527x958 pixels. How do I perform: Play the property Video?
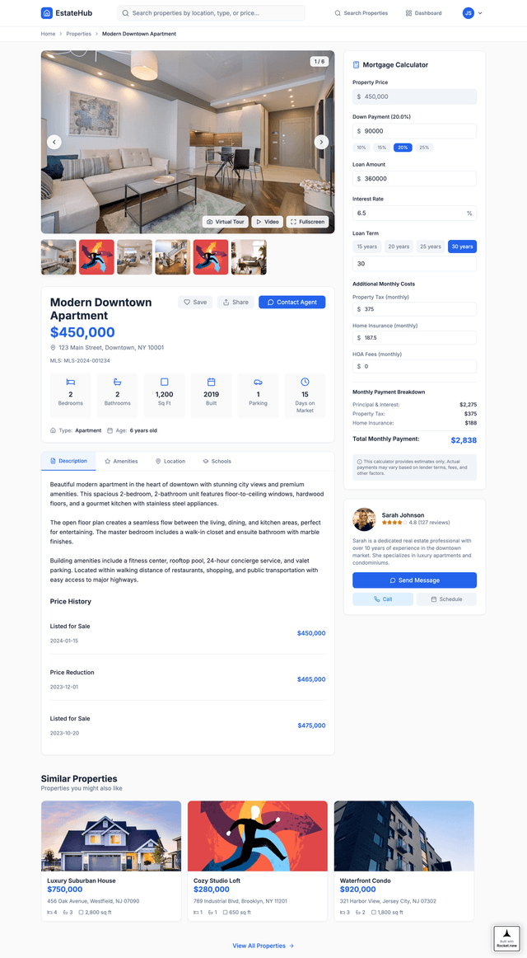coord(267,222)
